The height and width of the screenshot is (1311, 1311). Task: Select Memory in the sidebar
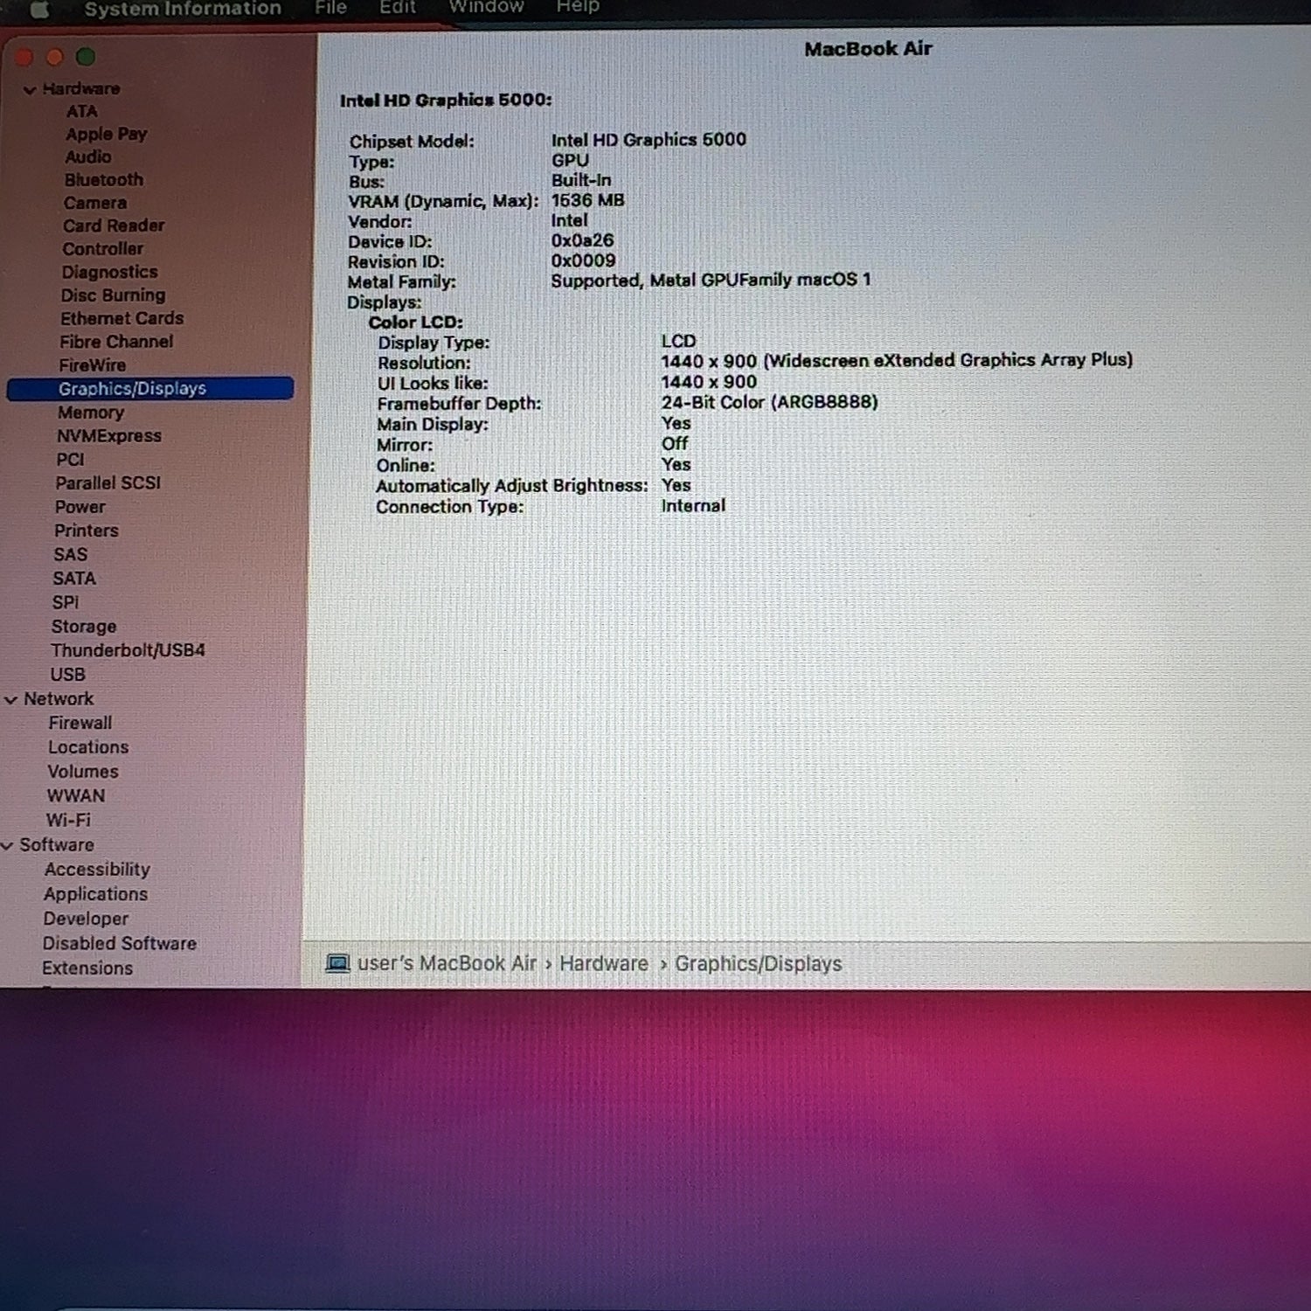point(91,412)
